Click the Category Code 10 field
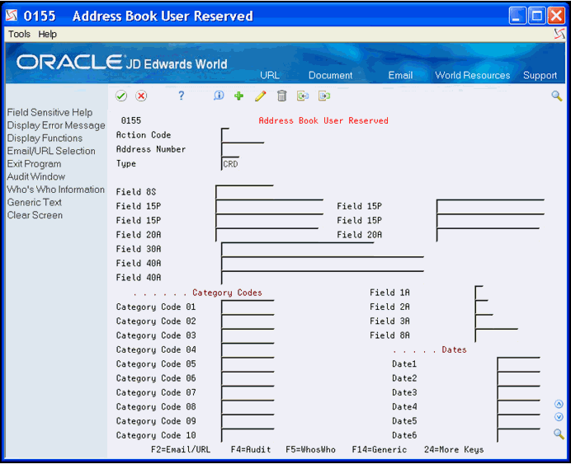Viewport: 571px width, 464px height. coord(248,435)
